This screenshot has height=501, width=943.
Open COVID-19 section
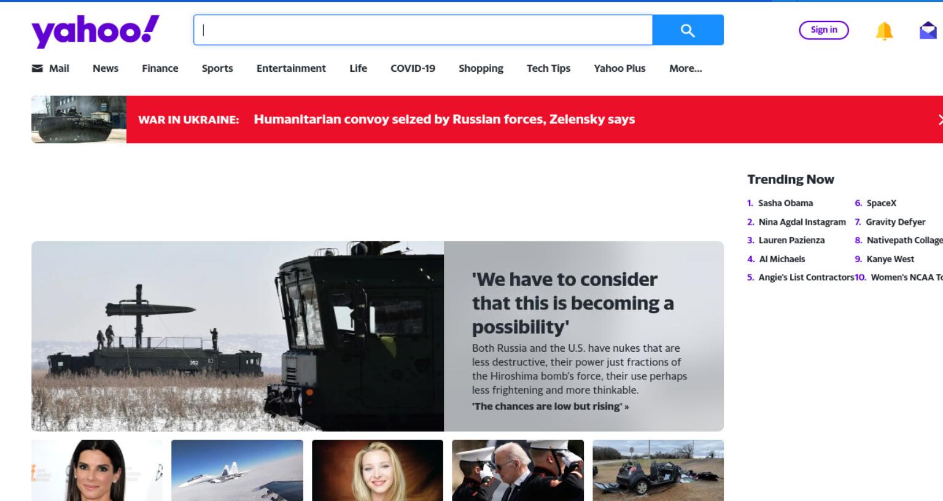tap(413, 68)
